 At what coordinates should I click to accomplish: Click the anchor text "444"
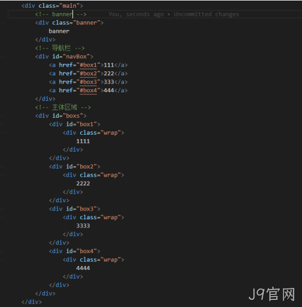[109, 91]
